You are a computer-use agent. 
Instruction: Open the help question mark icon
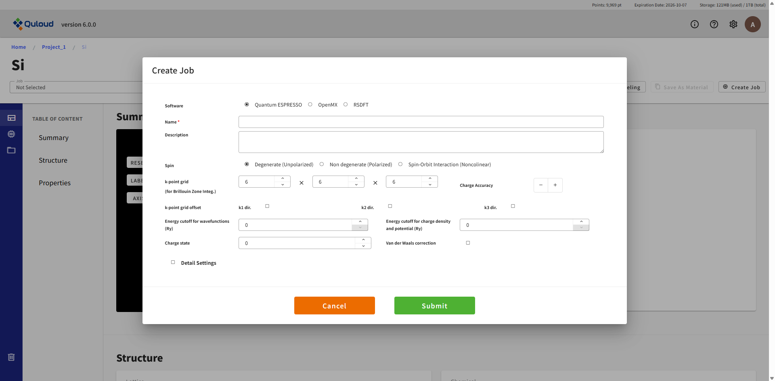(x=714, y=24)
